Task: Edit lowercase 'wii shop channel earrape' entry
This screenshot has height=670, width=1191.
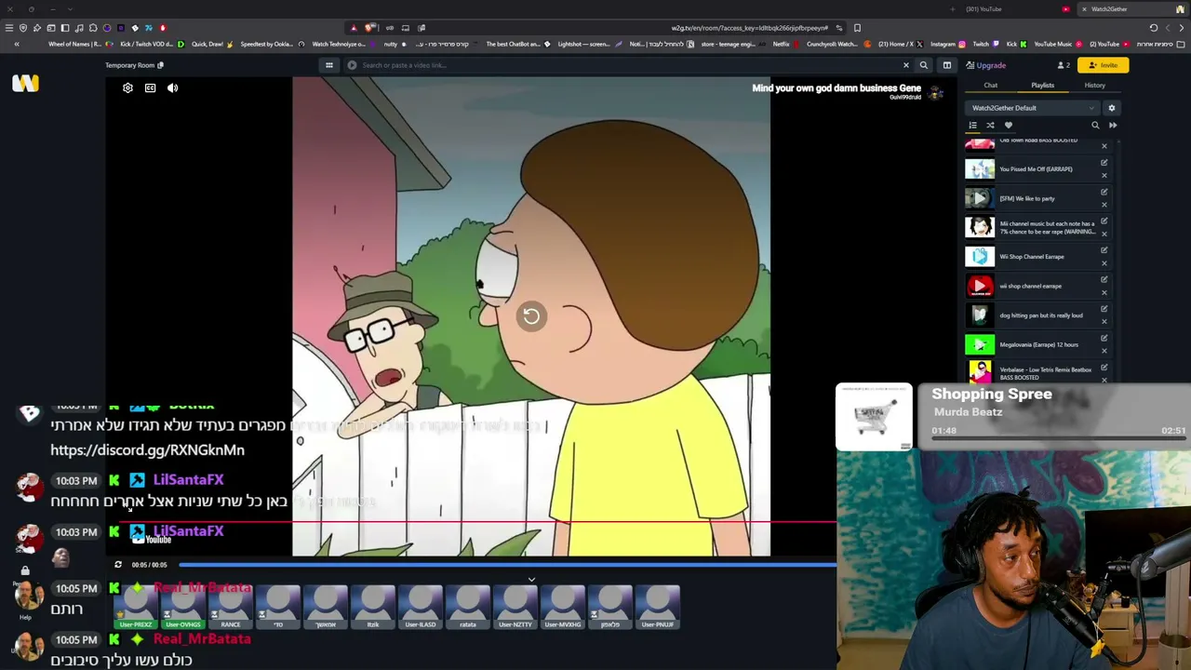Action: pyautogui.click(x=1104, y=280)
